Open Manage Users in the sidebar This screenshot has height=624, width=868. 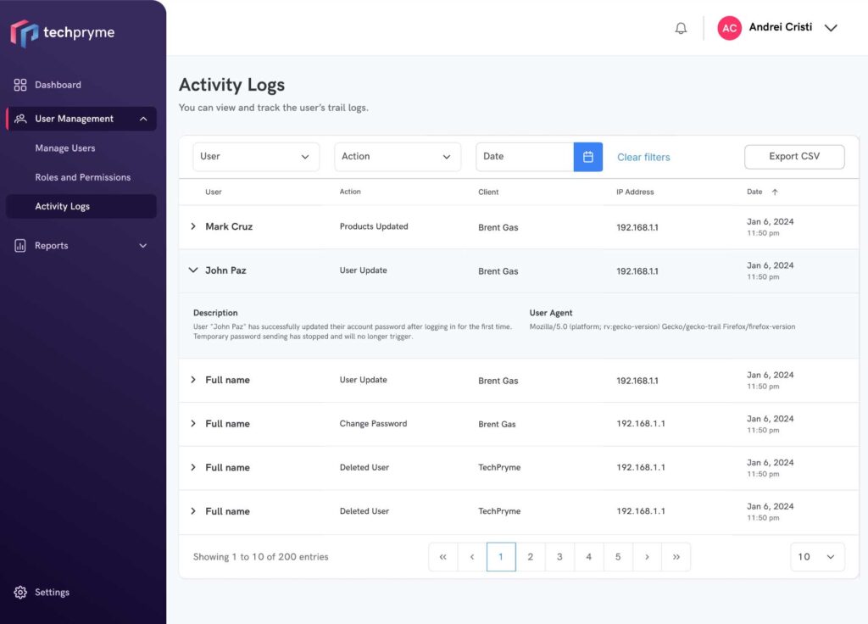(65, 148)
